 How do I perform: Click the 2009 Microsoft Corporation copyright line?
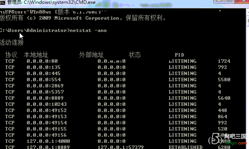(x=83, y=18)
